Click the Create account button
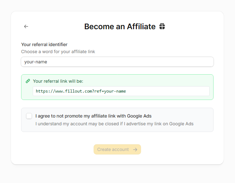The width and height of the screenshot is (235, 183). (118, 150)
